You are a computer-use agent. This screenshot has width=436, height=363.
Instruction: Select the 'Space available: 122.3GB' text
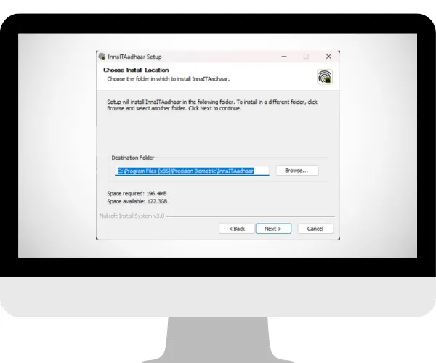(137, 201)
